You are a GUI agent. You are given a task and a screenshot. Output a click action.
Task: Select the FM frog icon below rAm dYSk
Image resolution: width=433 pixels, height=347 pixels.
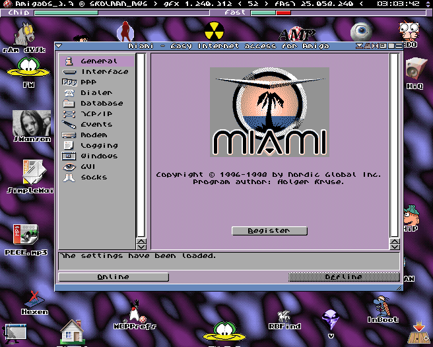click(28, 73)
